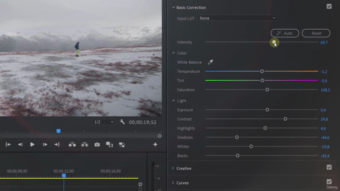Expand the Curves section

(173, 183)
